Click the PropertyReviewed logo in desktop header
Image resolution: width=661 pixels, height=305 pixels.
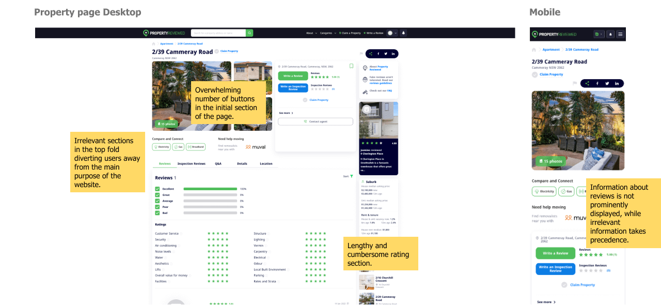point(164,33)
